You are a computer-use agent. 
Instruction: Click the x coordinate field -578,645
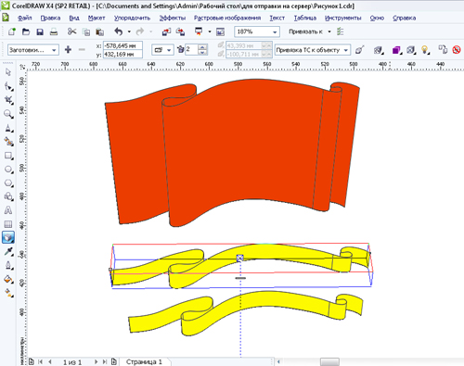coord(122,45)
